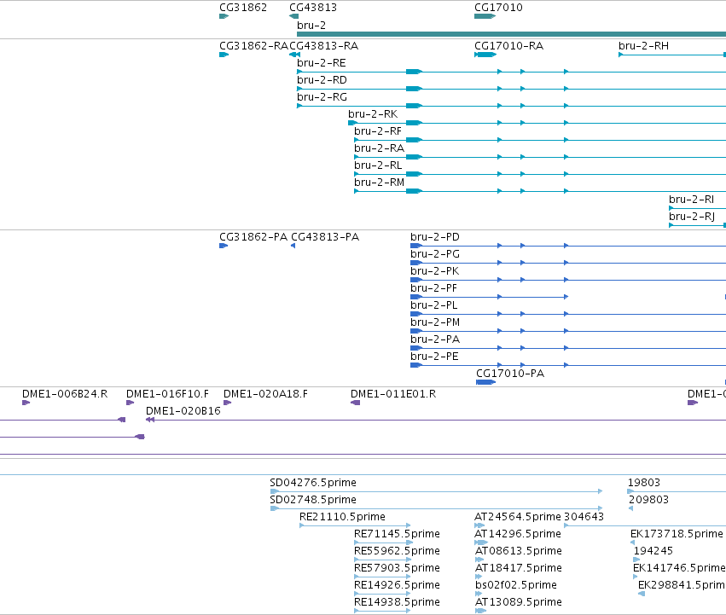The image size is (726, 615).
Task: Click feature 209803 label
Action: (x=648, y=500)
